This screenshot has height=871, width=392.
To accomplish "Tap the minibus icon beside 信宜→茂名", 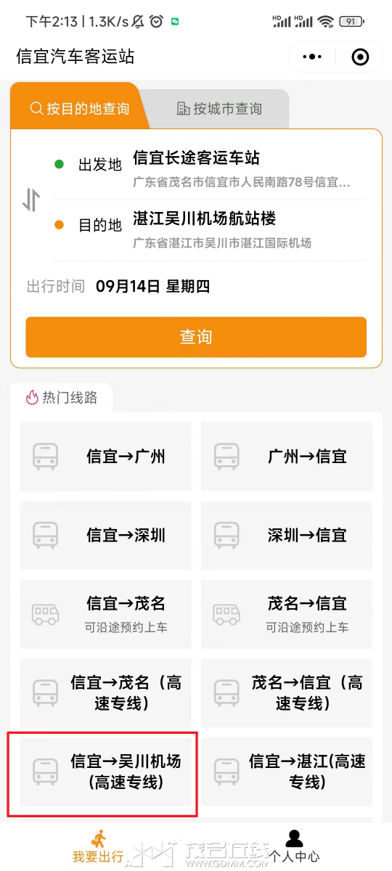I will click(45, 614).
